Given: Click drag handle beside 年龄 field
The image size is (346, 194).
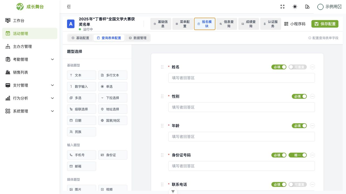Looking at the screenshot, I should click(162, 126).
